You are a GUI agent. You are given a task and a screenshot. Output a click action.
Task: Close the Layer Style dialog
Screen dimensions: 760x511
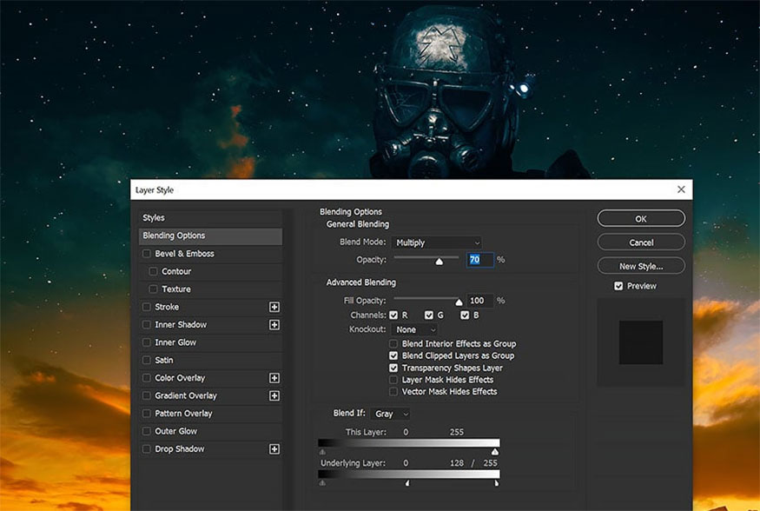pos(681,189)
